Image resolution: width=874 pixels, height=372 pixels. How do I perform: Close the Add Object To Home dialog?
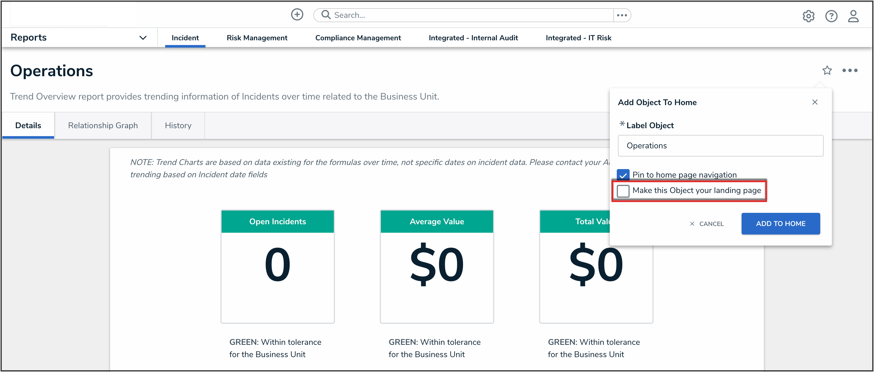(x=815, y=102)
